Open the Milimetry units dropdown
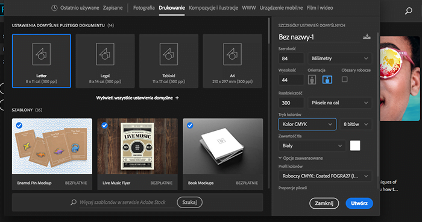This screenshot has width=422, height=222. pos(339,58)
